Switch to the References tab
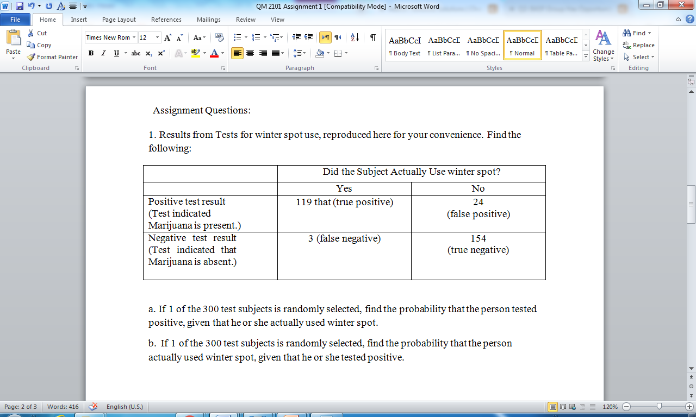The image size is (696, 417). [166, 20]
